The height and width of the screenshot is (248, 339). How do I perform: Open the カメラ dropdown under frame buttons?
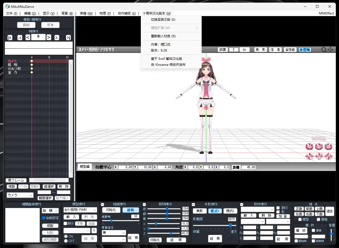(x=20, y=195)
